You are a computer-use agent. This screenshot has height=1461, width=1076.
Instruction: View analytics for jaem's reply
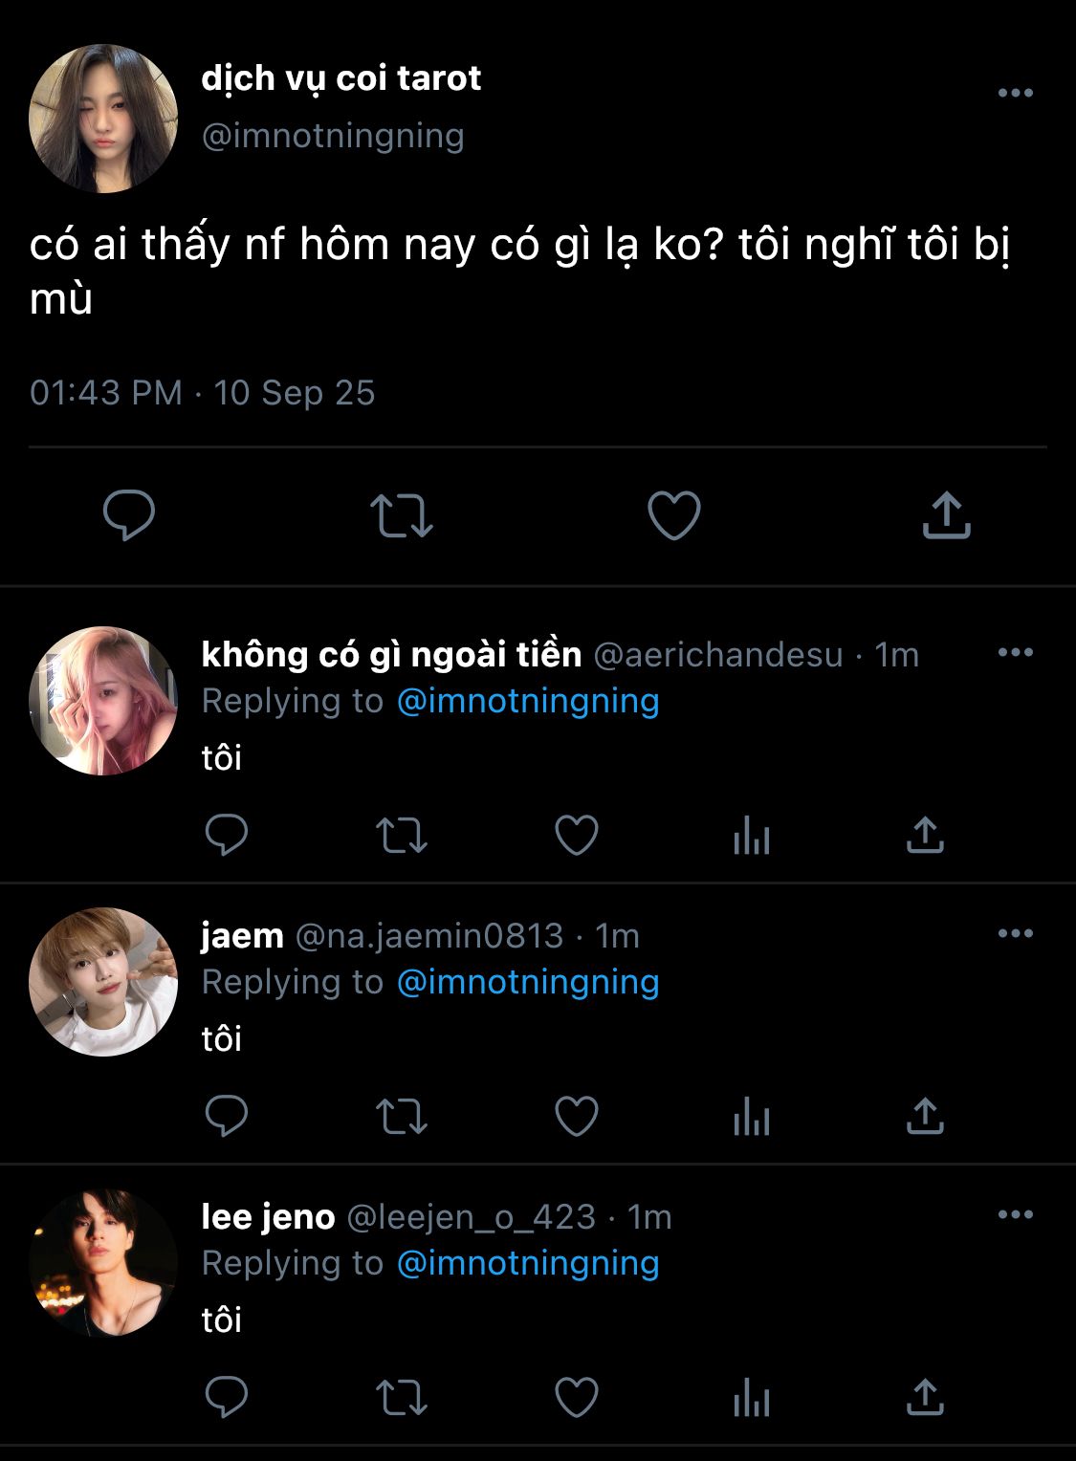pos(752,1117)
